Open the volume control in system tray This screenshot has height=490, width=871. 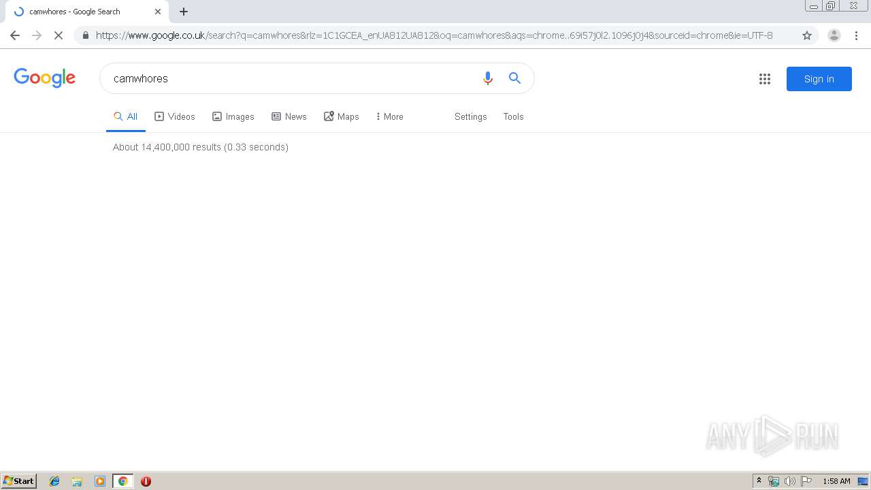pos(789,481)
